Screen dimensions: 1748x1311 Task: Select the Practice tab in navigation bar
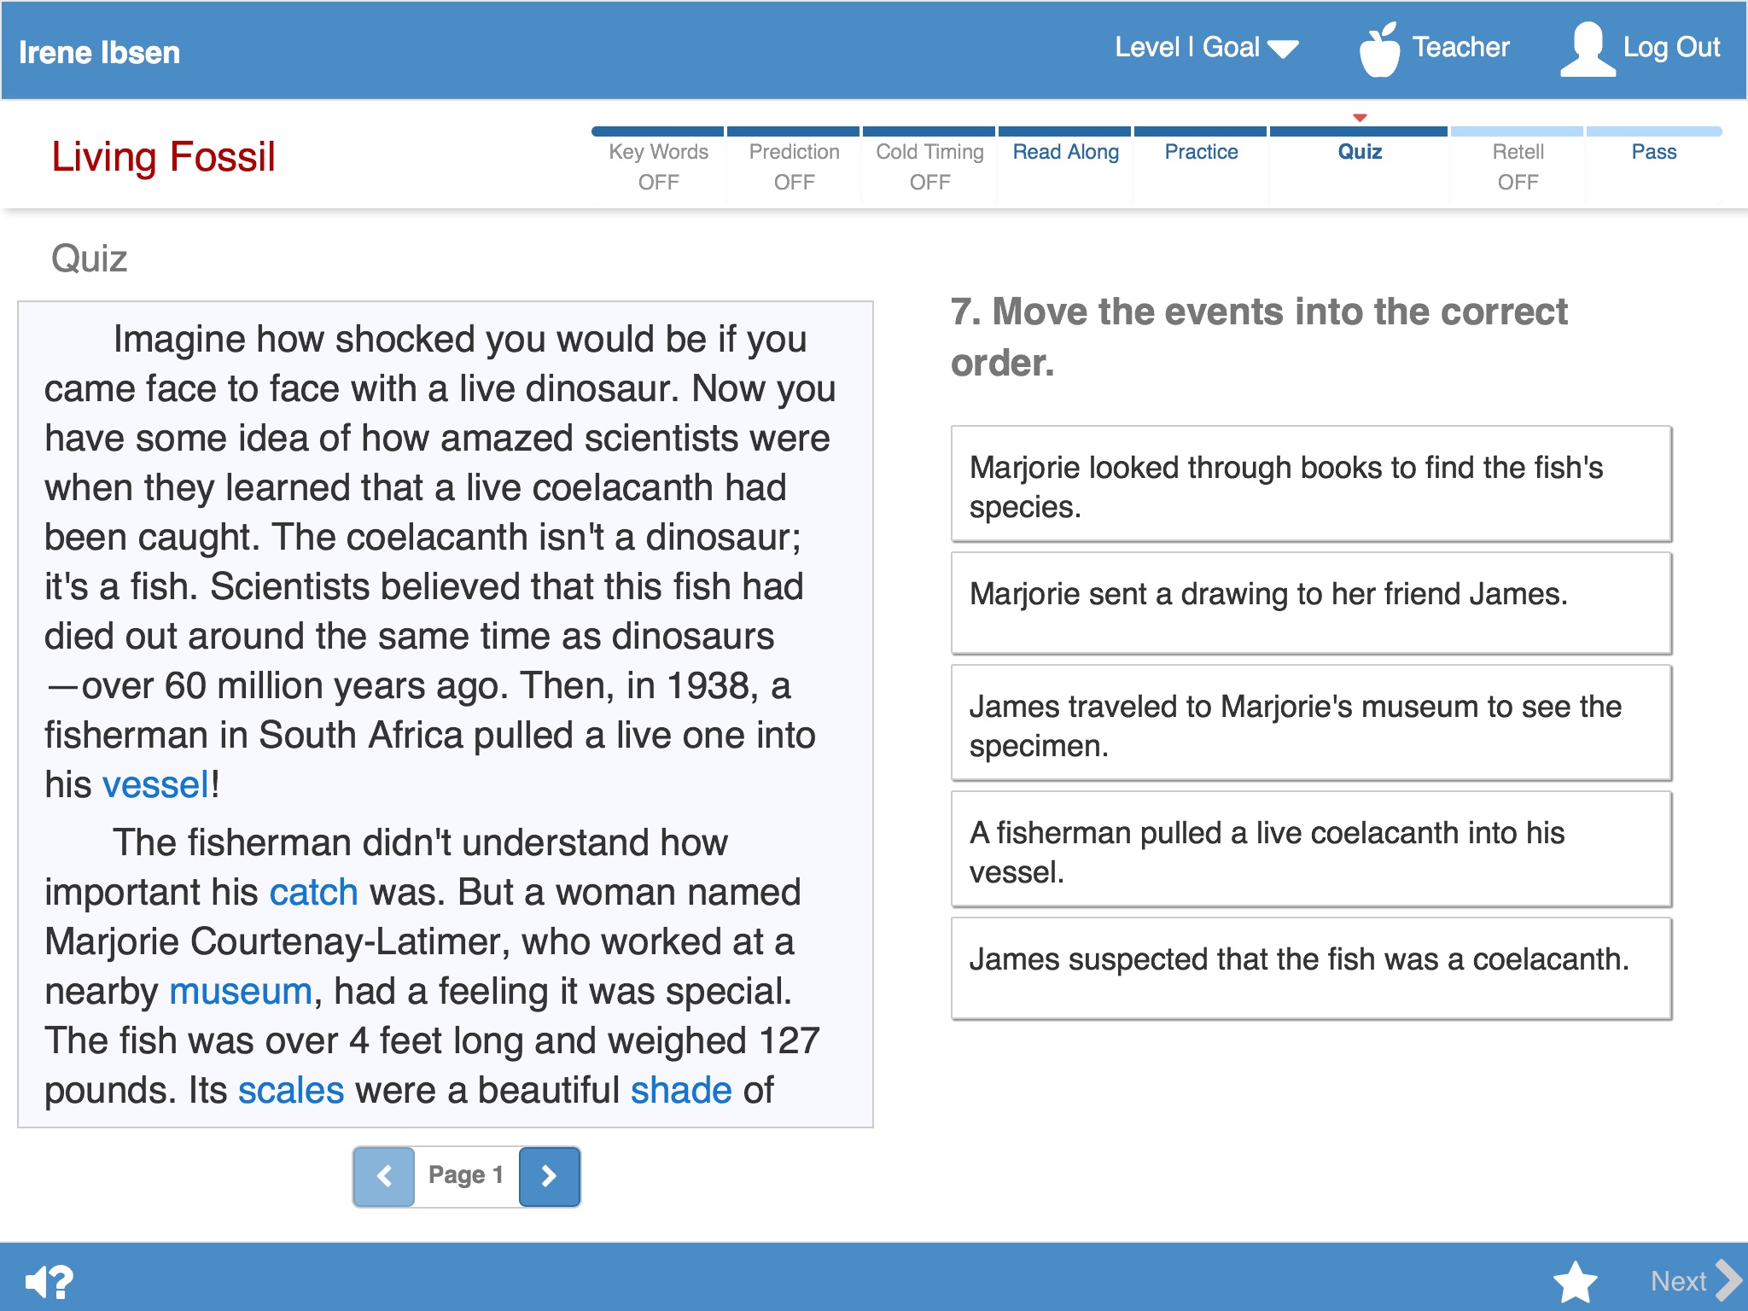coord(1199,151)
